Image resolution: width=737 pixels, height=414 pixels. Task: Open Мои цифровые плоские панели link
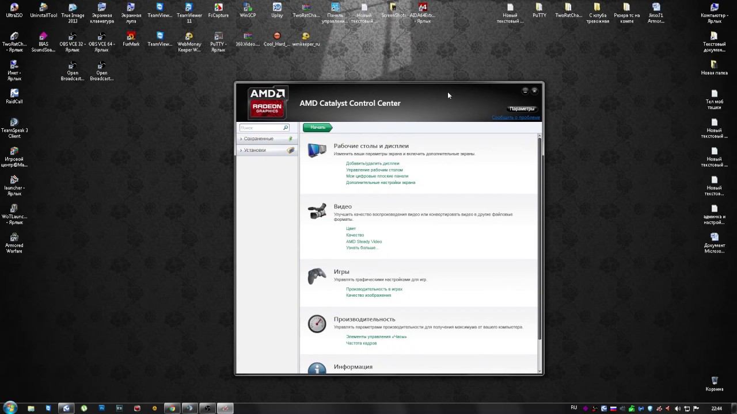point(377,176)
